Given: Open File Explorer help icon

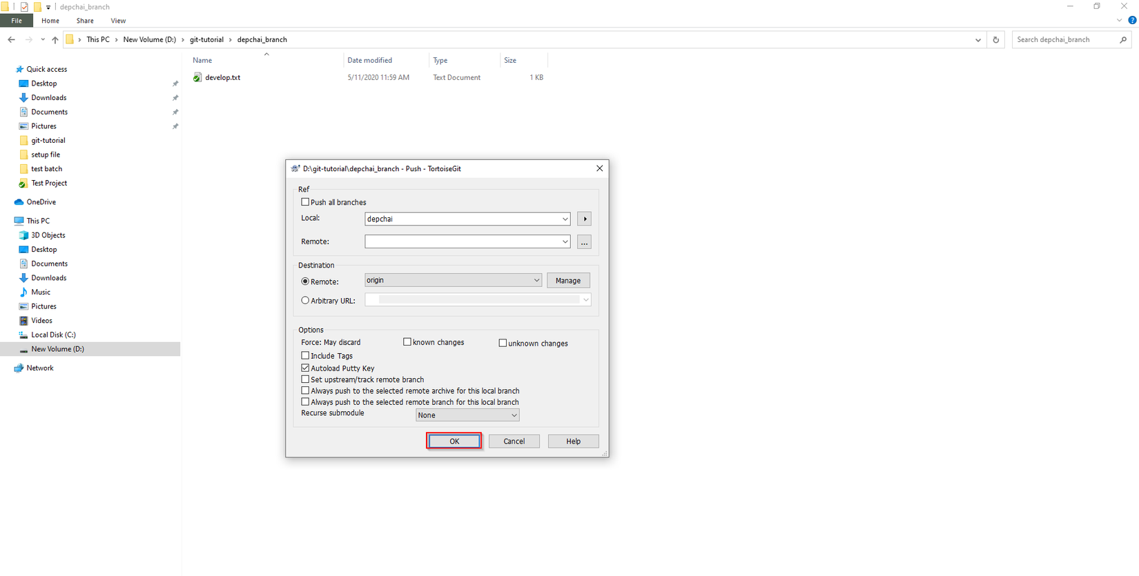Looking at the screenshot, I should 1132,20.
